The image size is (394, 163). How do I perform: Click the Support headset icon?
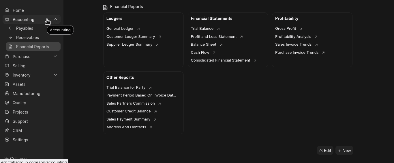click(x=7, y=121)
